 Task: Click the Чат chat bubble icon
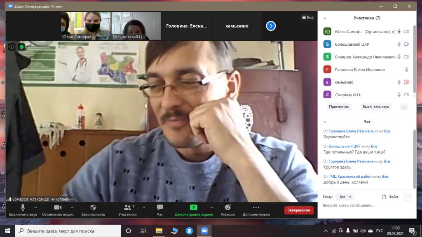tap(160, 207)
